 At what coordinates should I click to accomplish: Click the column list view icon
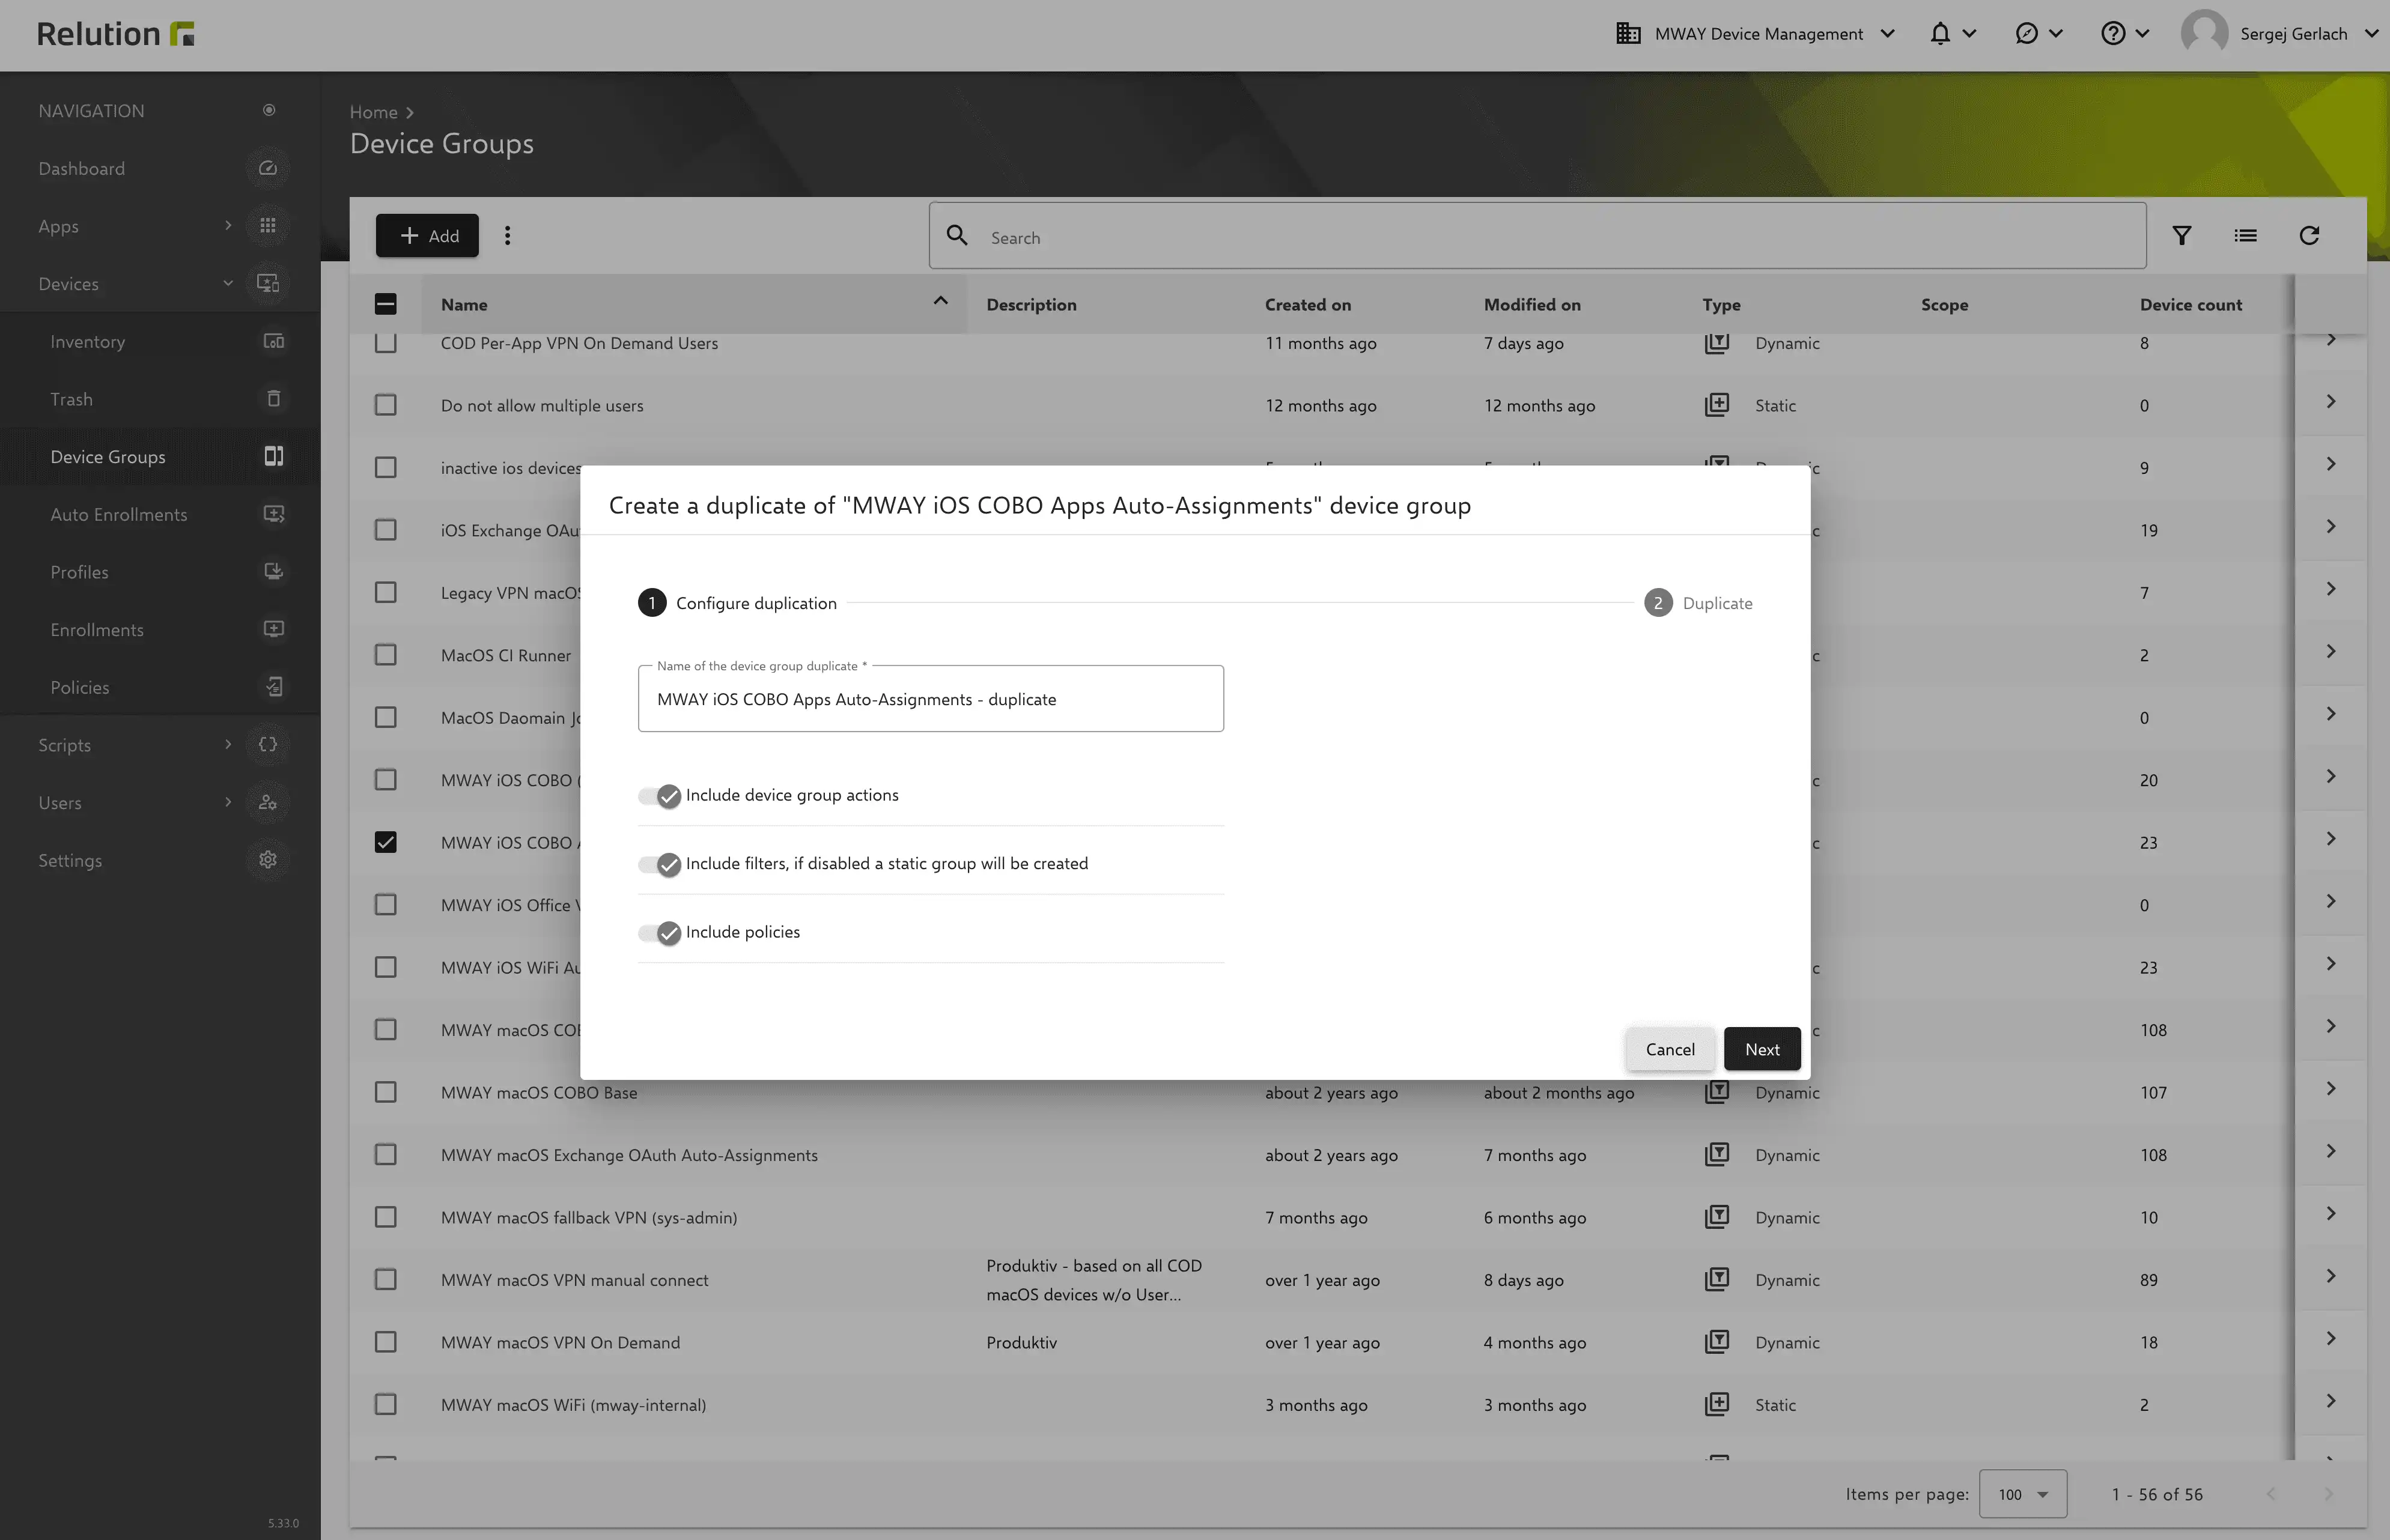2246,236
